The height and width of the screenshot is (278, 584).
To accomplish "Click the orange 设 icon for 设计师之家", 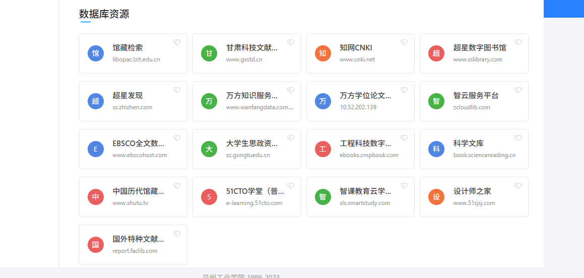I will click(x=436, y=197).
